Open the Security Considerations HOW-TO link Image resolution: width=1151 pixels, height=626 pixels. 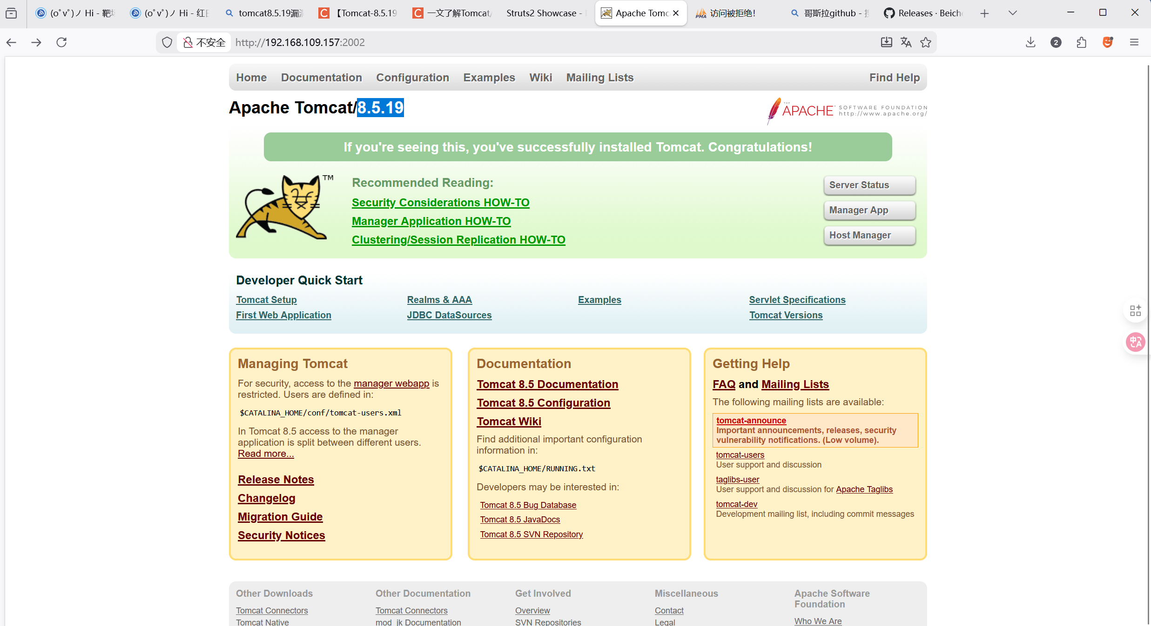(x=440, y=203)
